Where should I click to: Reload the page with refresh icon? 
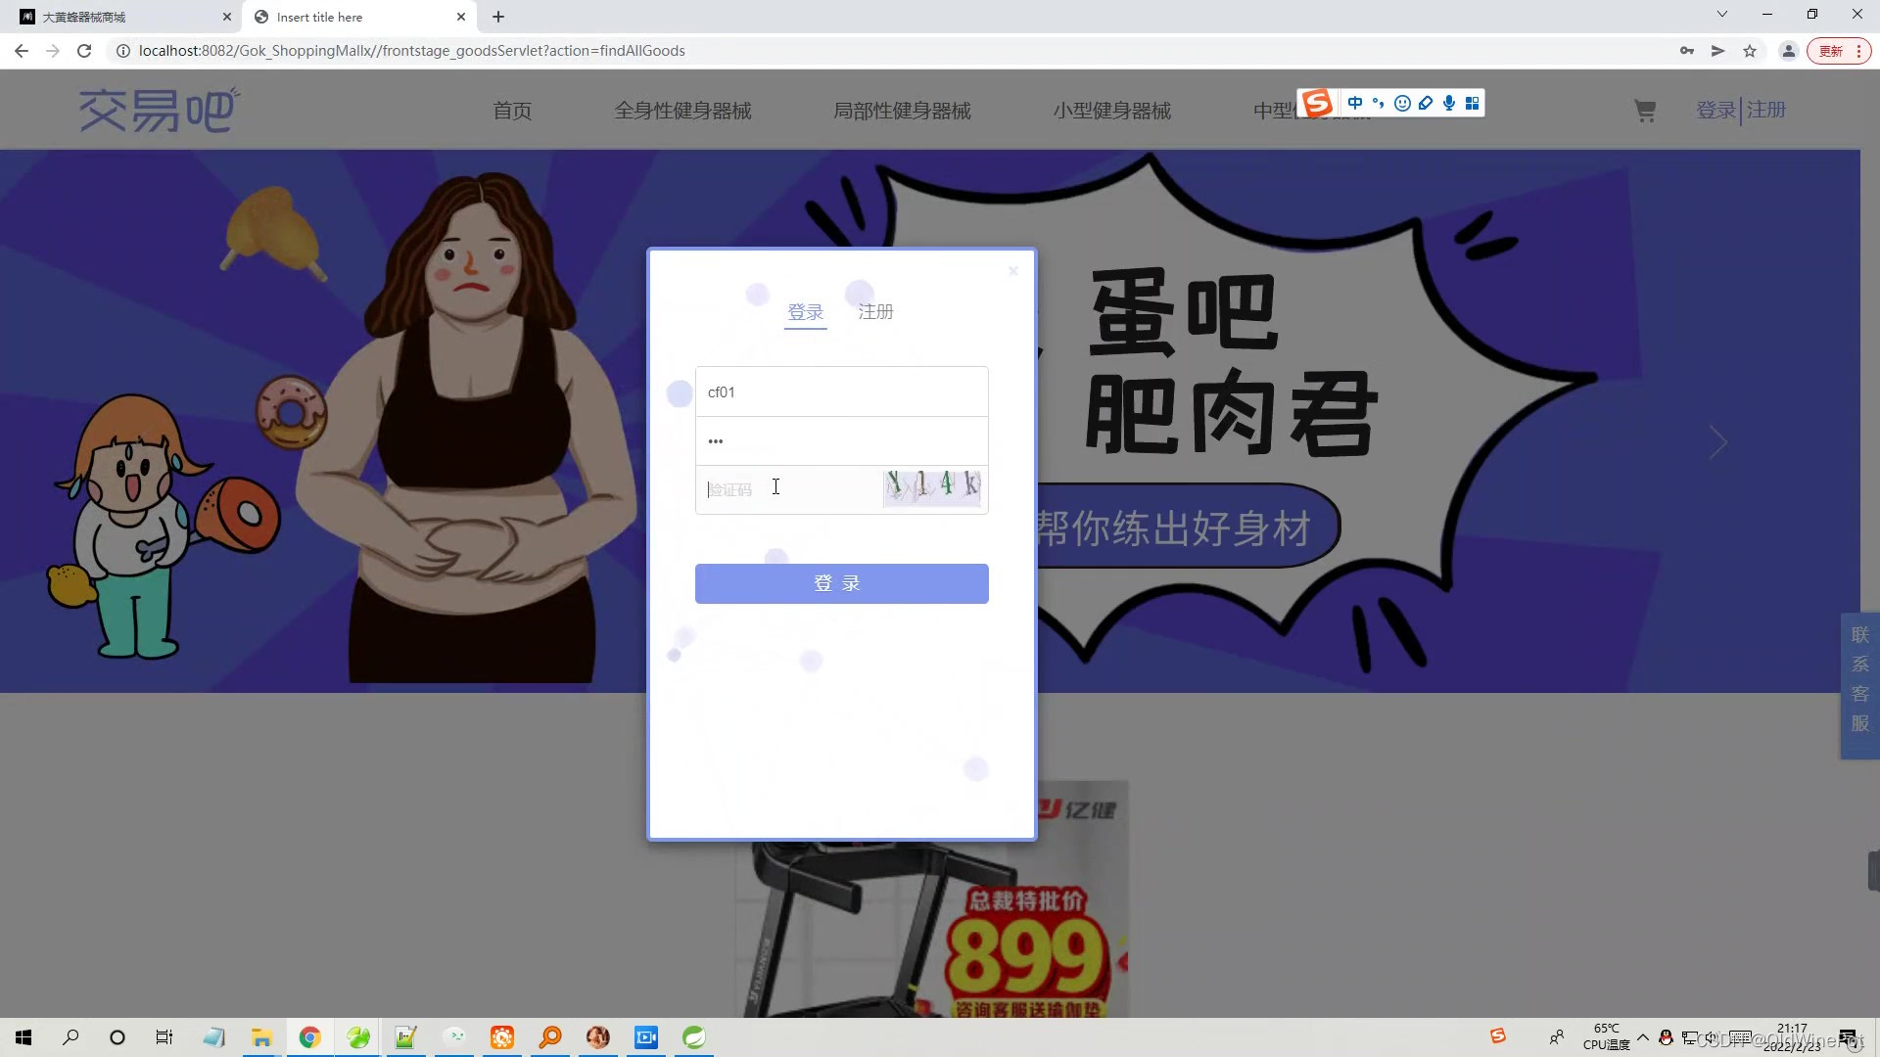click(x=84, y=51)
